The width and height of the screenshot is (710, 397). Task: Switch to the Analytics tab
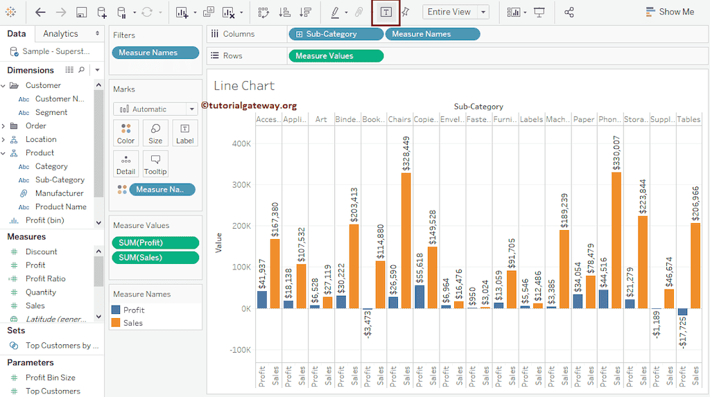[x=60, y=33]
